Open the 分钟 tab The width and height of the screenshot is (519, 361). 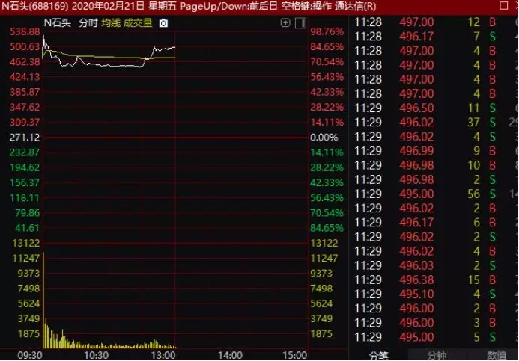(x=437, y=355)
